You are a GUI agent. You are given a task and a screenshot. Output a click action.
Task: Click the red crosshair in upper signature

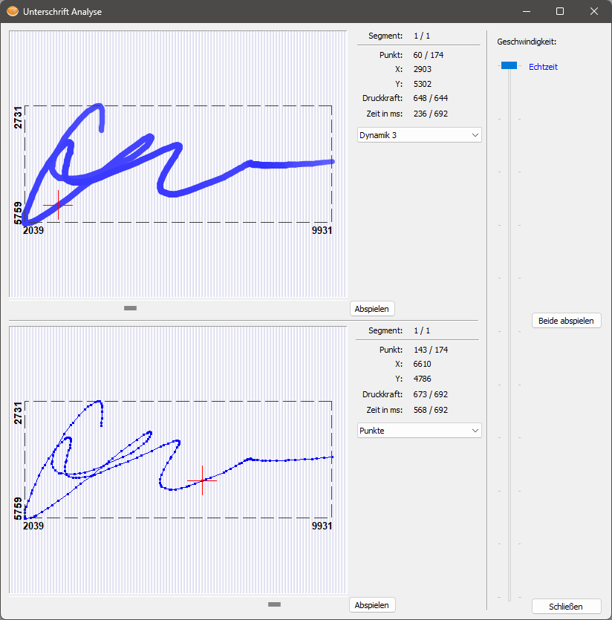[x=58, y=204]
